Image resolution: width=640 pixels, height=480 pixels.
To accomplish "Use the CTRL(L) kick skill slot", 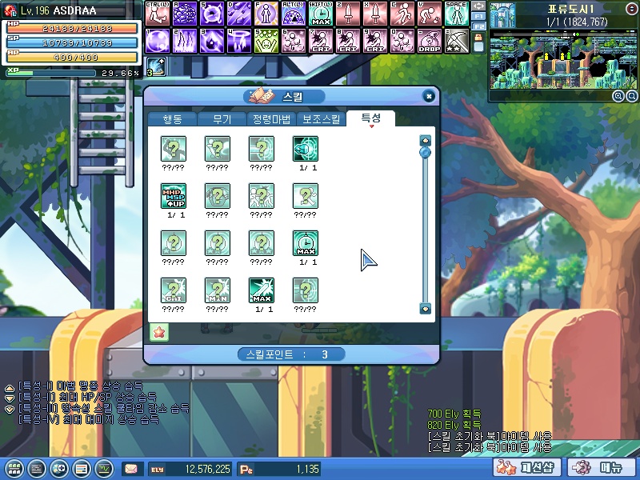I will [158, 14].
